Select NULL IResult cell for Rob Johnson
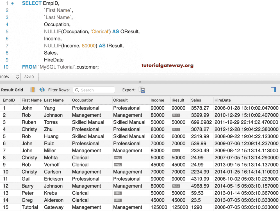Image resolution: width=280 pixels, height=211 pixels. coord(176,115)
